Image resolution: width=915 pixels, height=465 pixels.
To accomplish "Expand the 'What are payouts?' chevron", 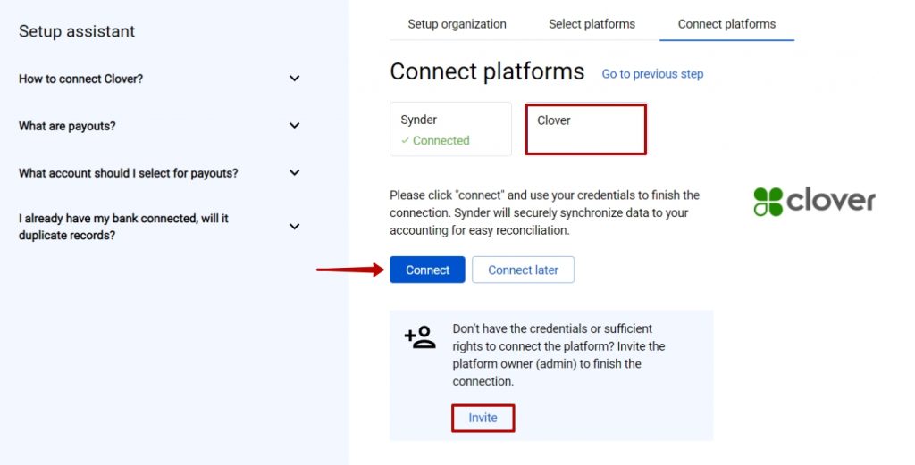I will 295,125.
